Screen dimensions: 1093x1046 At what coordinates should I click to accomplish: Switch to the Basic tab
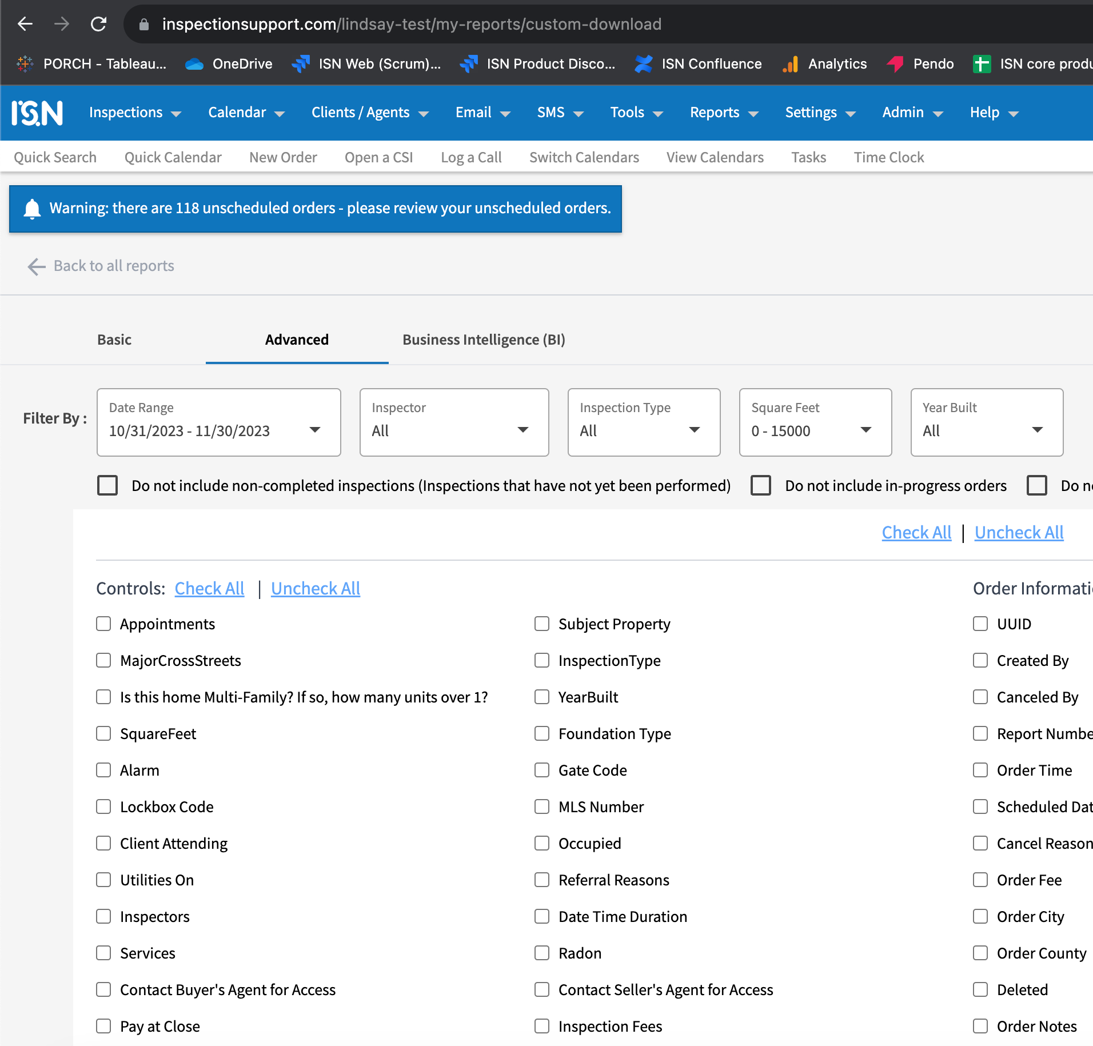(114, 340)
